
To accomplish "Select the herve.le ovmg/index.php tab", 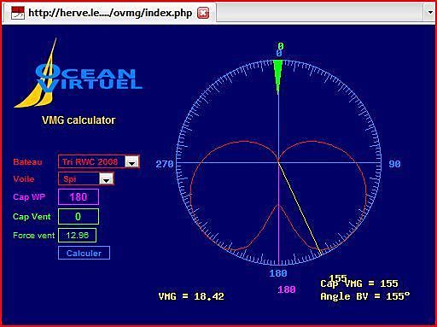I will [109, 13].
